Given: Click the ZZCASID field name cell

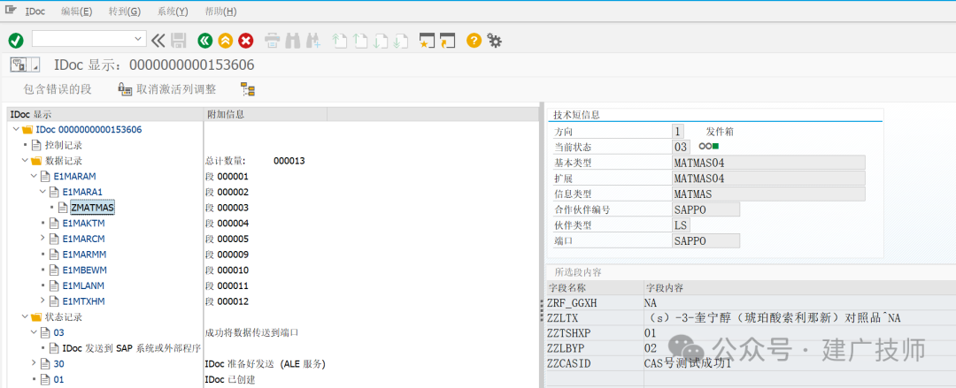Looking at the screenshot, I should point(595,363).
